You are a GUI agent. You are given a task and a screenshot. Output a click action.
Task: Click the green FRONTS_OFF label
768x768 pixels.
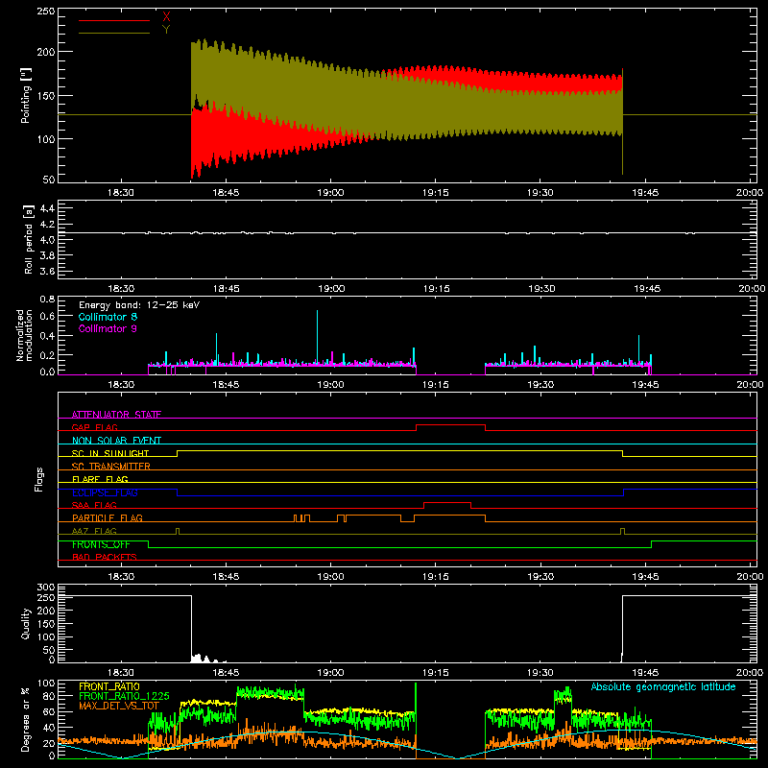click(x=101, y=544)
